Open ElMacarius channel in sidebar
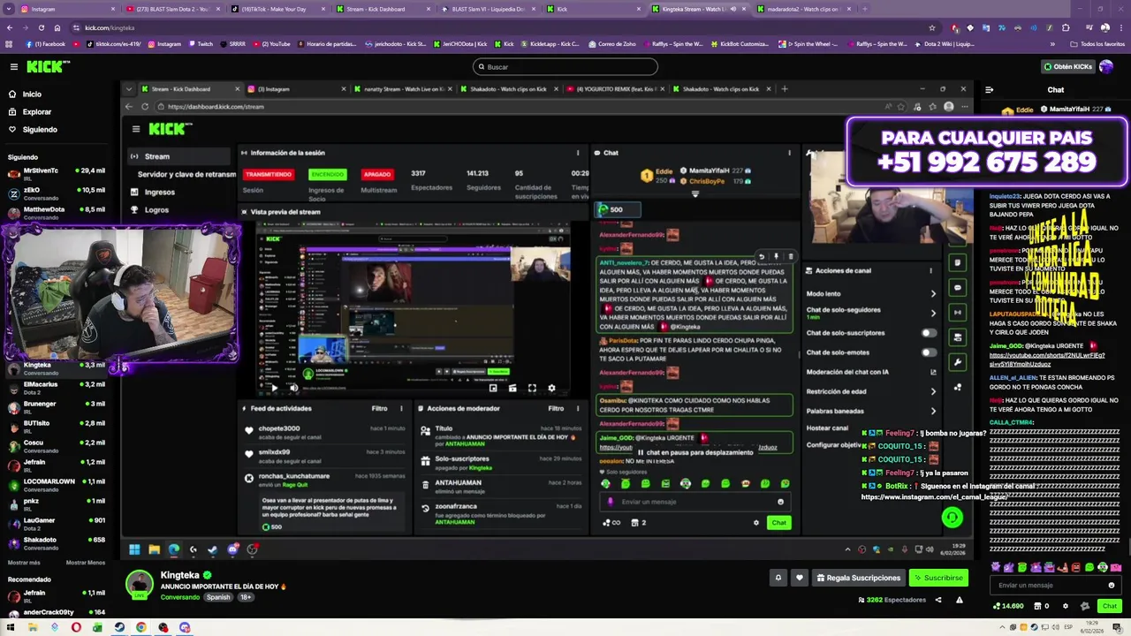This screenshot has height=636, width=1131. click(x=55, y=388)
